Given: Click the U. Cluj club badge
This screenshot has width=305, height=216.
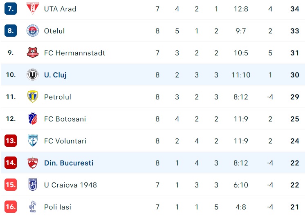Looking at the screenshot, I should click(x=33, y=75).
